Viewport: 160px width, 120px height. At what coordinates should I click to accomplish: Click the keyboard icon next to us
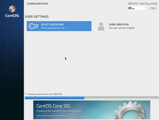click(130, 8)
